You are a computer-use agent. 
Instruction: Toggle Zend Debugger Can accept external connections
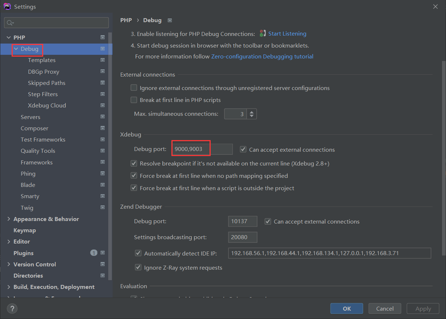[268, 221]
